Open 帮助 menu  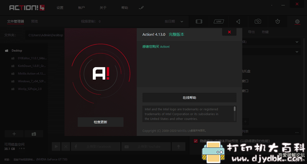[x=124, y=8]
